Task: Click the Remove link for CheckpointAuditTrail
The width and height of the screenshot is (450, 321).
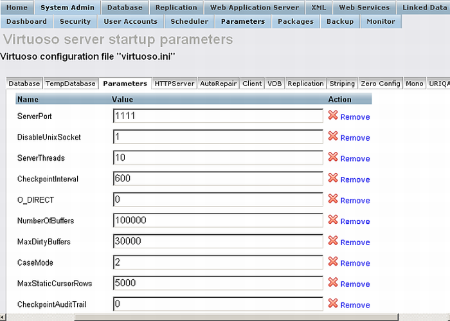Action: coord(355,305)
